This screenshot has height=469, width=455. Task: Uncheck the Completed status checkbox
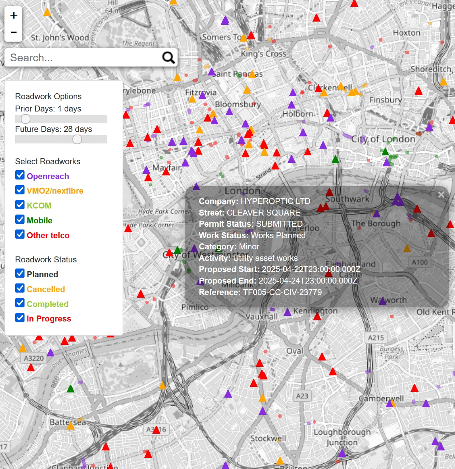20,303
